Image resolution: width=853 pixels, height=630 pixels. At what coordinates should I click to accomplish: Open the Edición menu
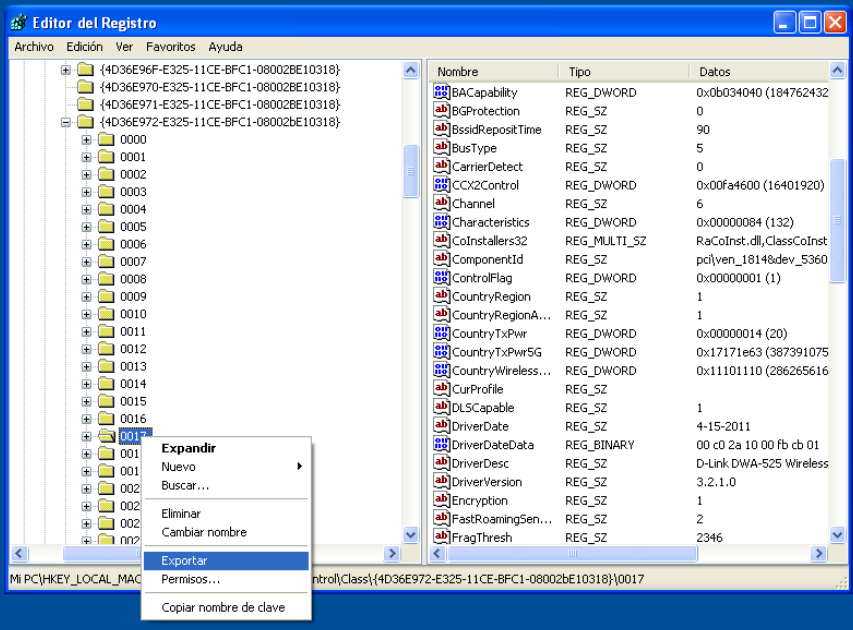tap(84, 46)
